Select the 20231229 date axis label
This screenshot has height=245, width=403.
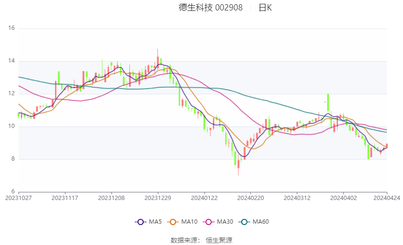[158, 198]
